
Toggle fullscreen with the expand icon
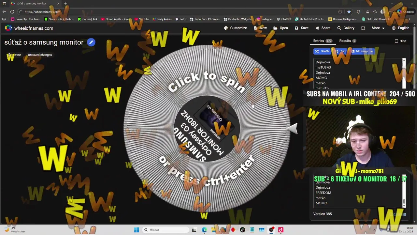click(x=363, y=28)
